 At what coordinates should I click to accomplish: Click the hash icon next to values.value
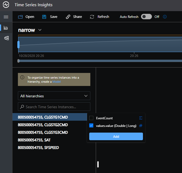point(141,126)
